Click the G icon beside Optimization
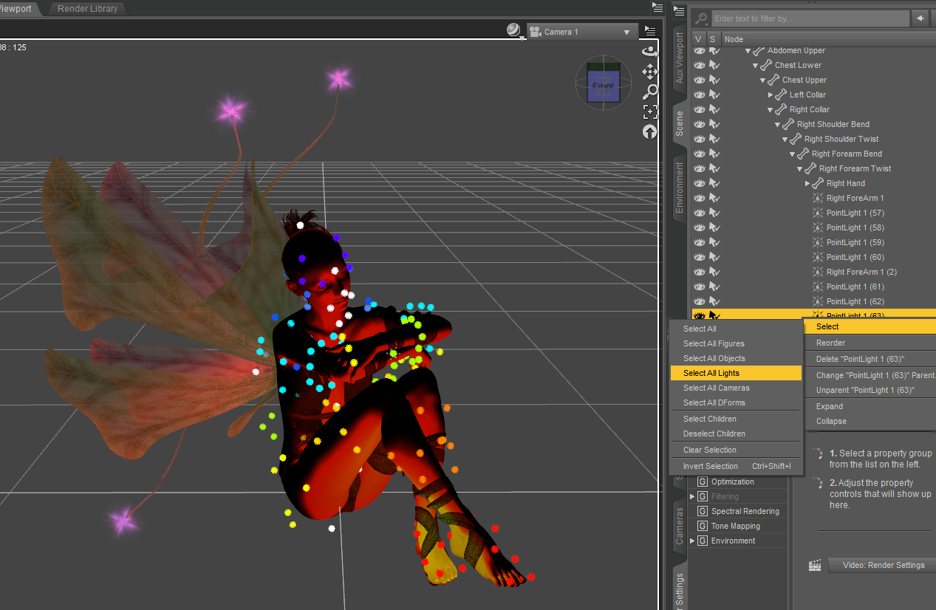Image resolution: width=936 pixels, height=610 pixels. pos(703,482)
